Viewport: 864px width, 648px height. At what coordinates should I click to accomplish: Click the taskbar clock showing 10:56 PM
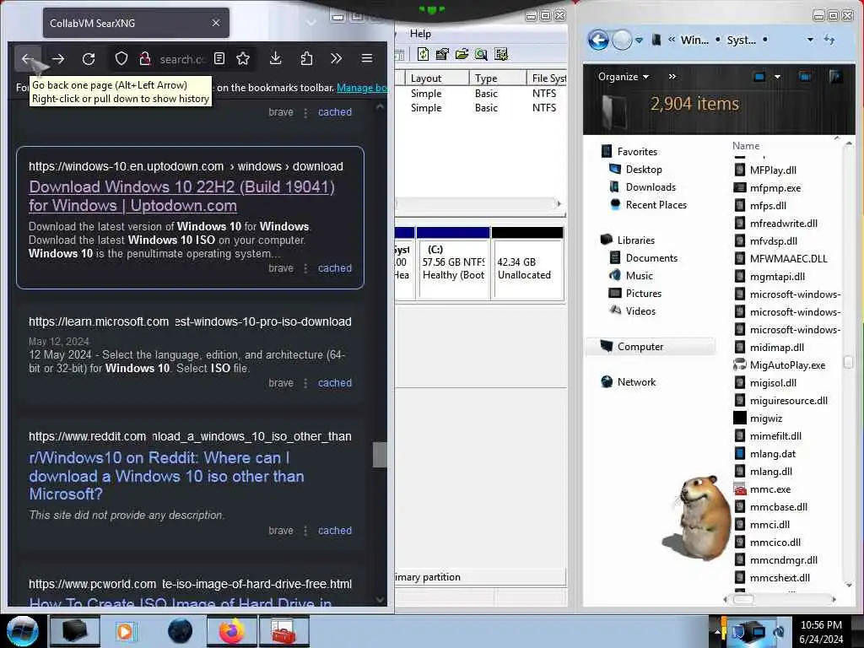pos(821,632)
